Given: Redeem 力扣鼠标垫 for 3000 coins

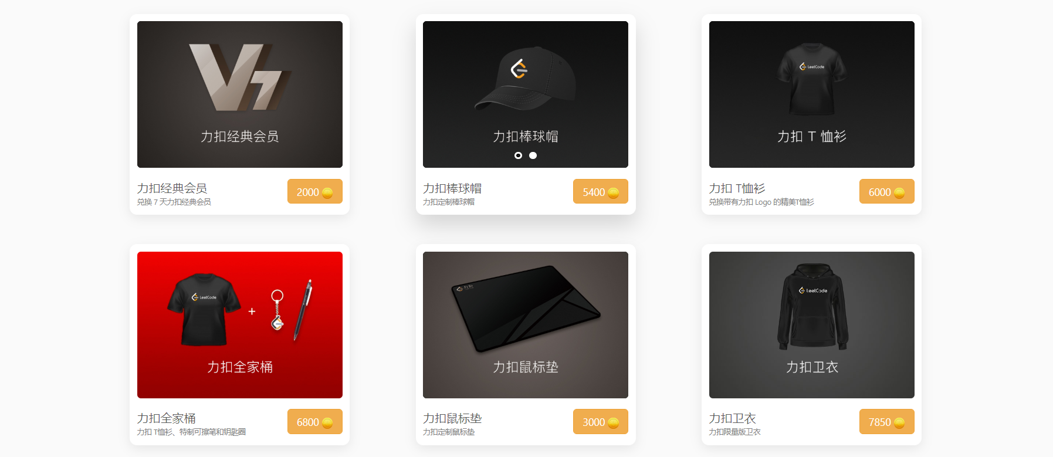Looking at the screenshot, I should 601,422.
